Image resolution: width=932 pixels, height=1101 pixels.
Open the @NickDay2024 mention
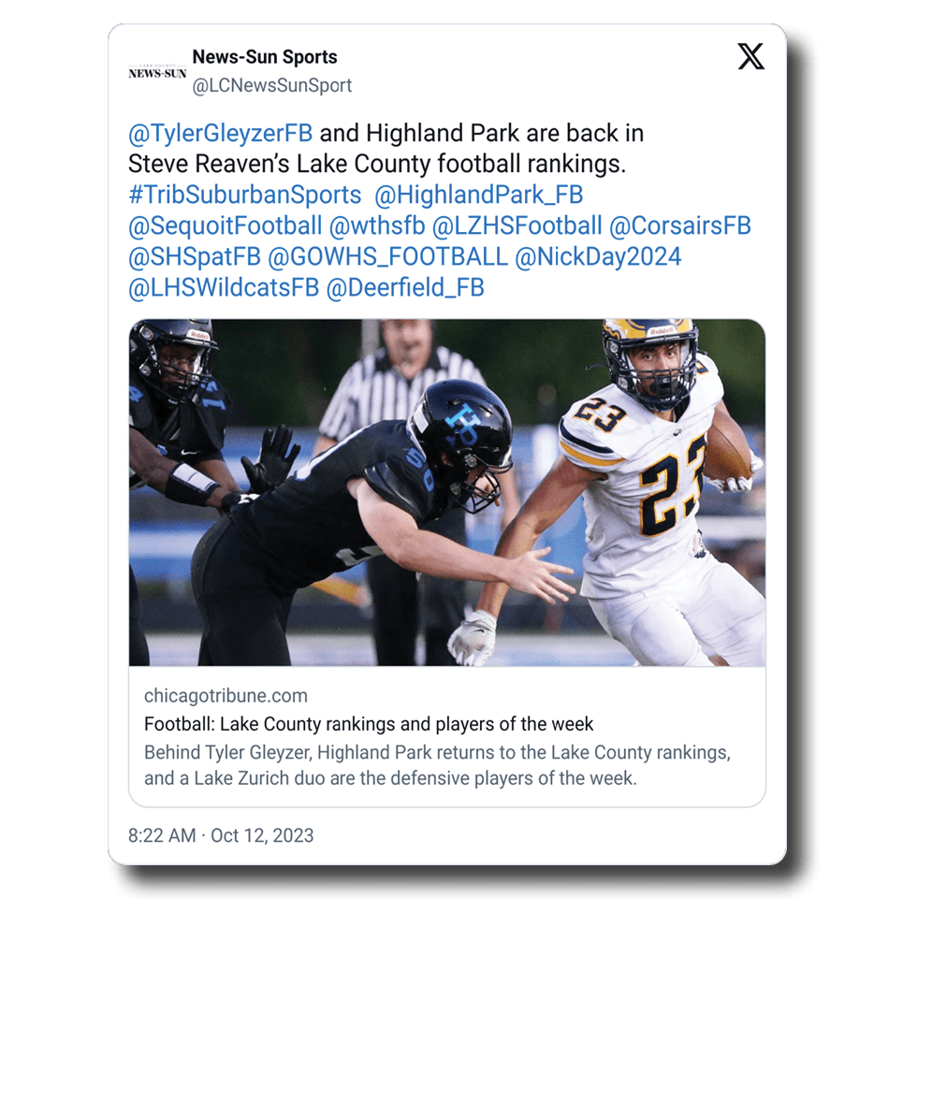tap(598, 257)
